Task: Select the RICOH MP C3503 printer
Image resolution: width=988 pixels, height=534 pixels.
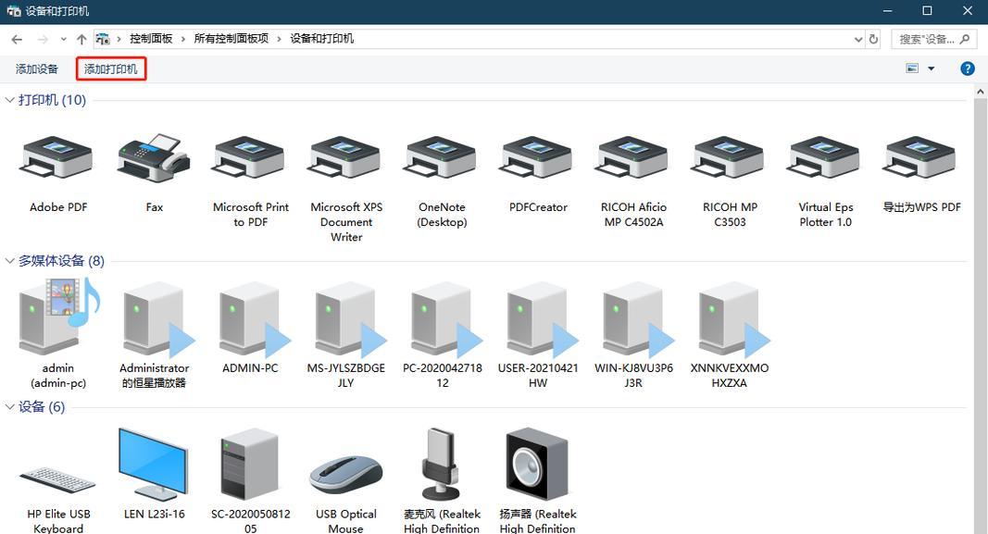Action: point(729,156)
